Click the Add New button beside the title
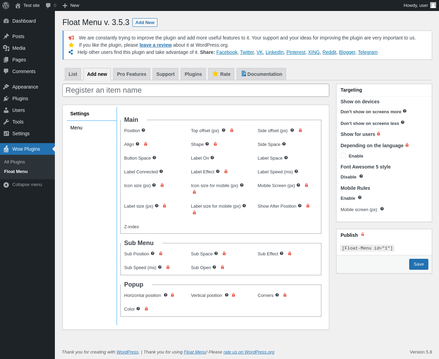Viewport: 439px width, 359px height. (x=145, y=22)
